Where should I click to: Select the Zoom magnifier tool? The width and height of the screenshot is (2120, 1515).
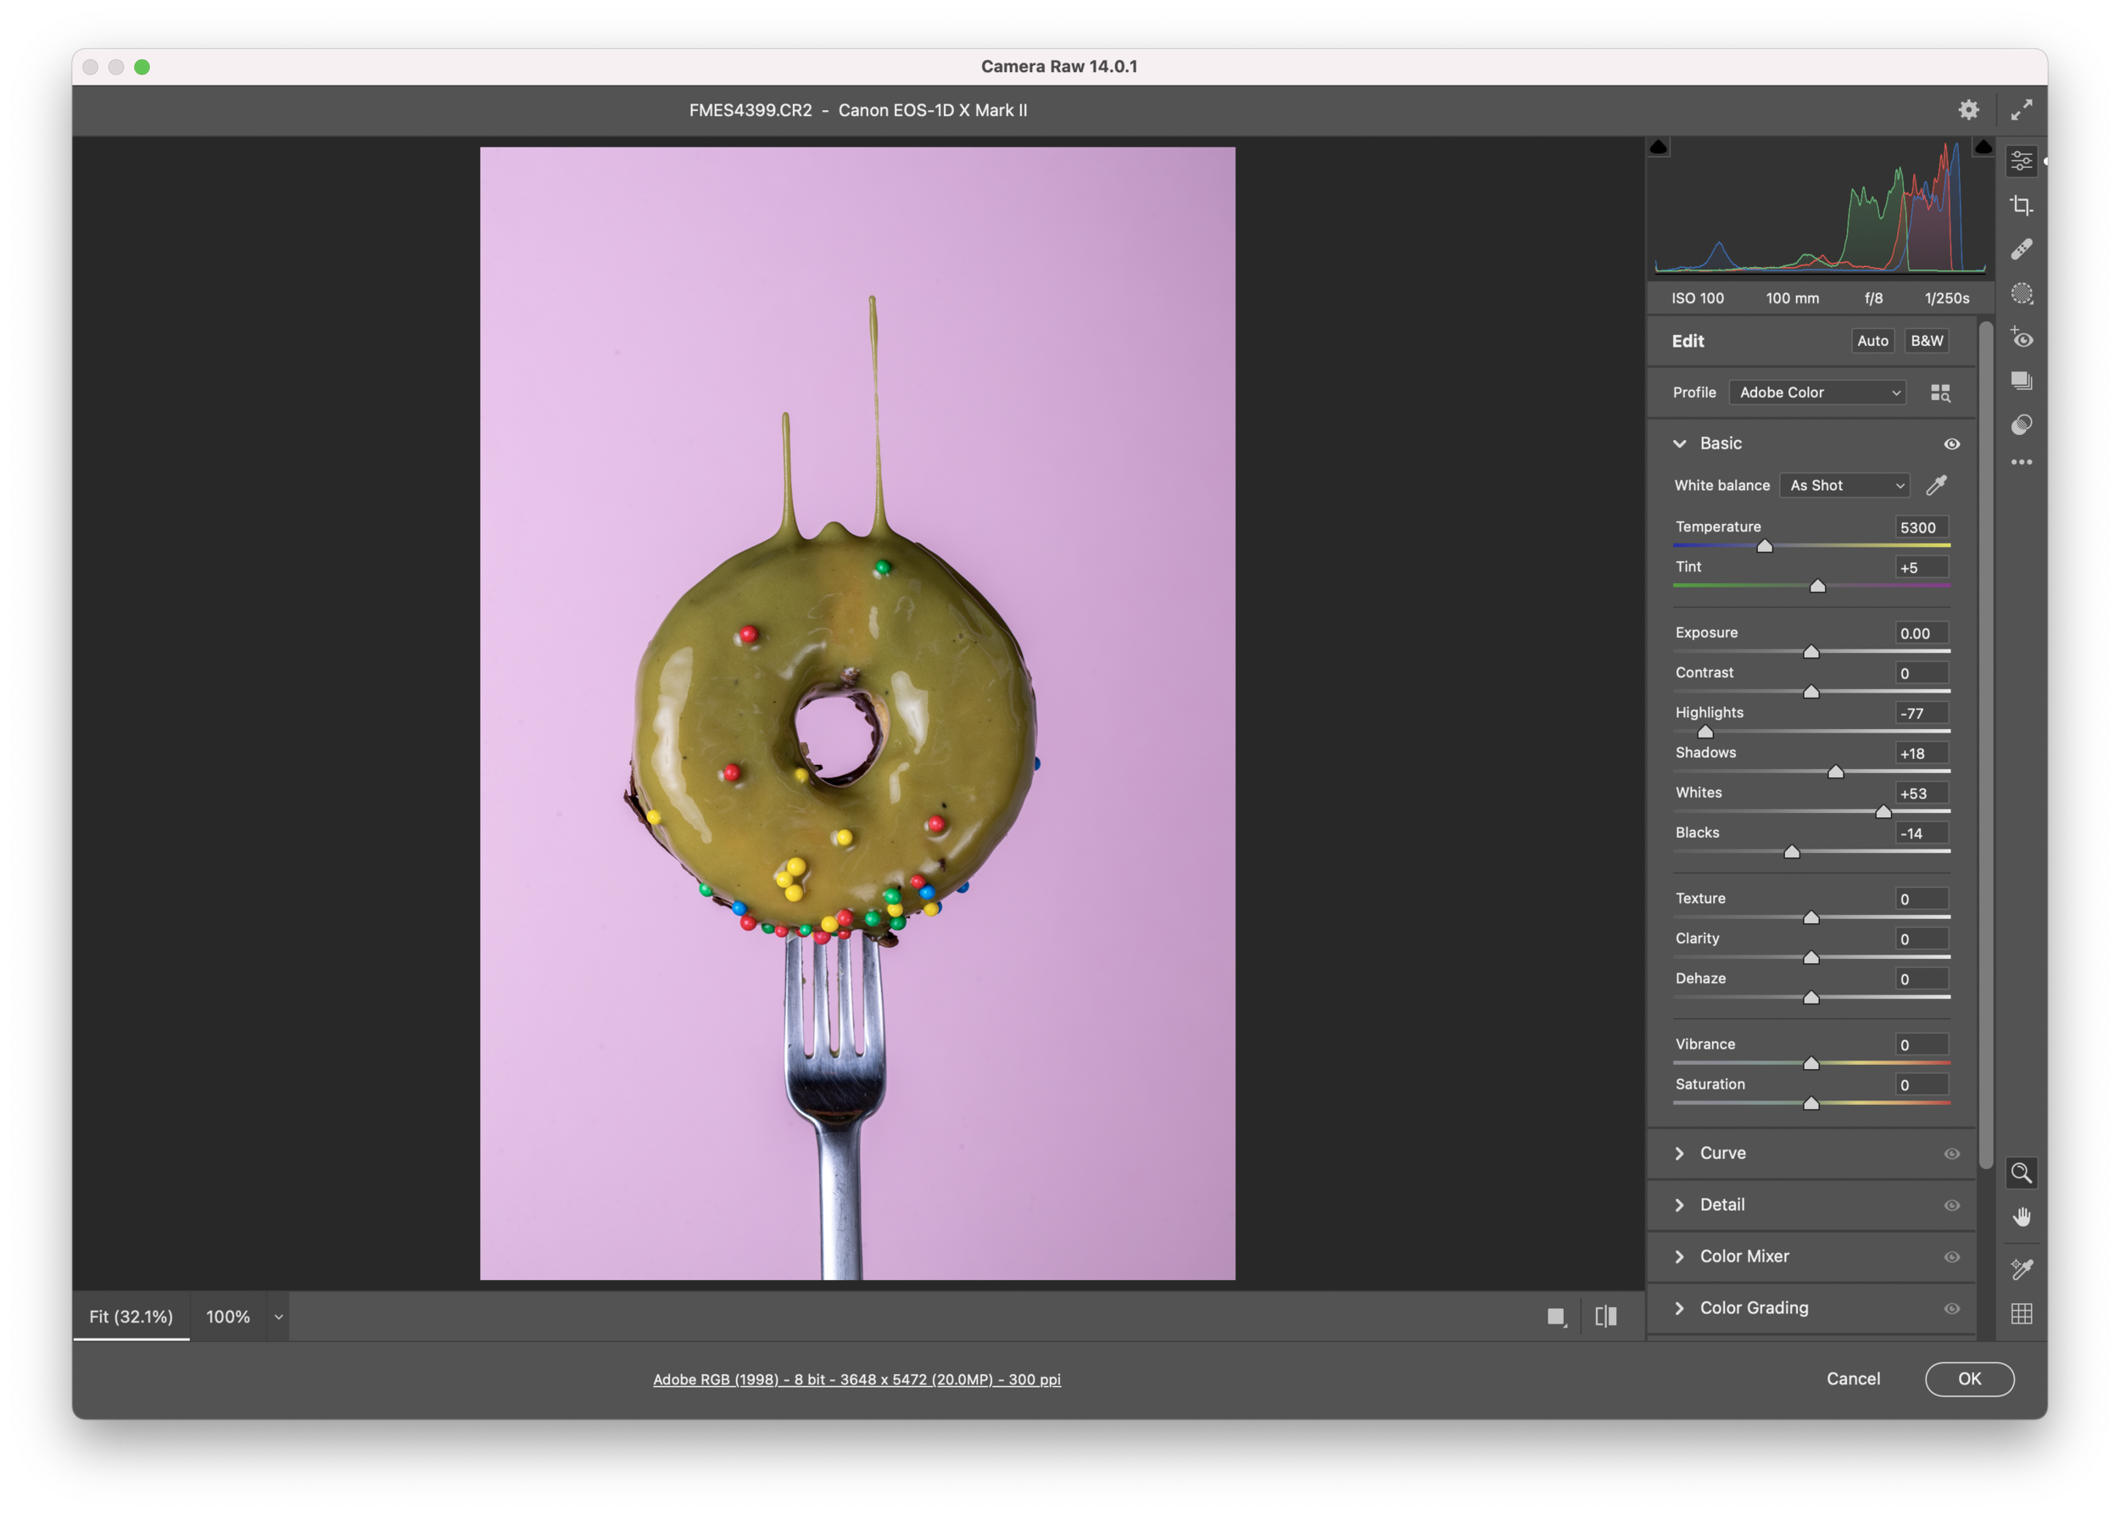click(2021, 1172)
